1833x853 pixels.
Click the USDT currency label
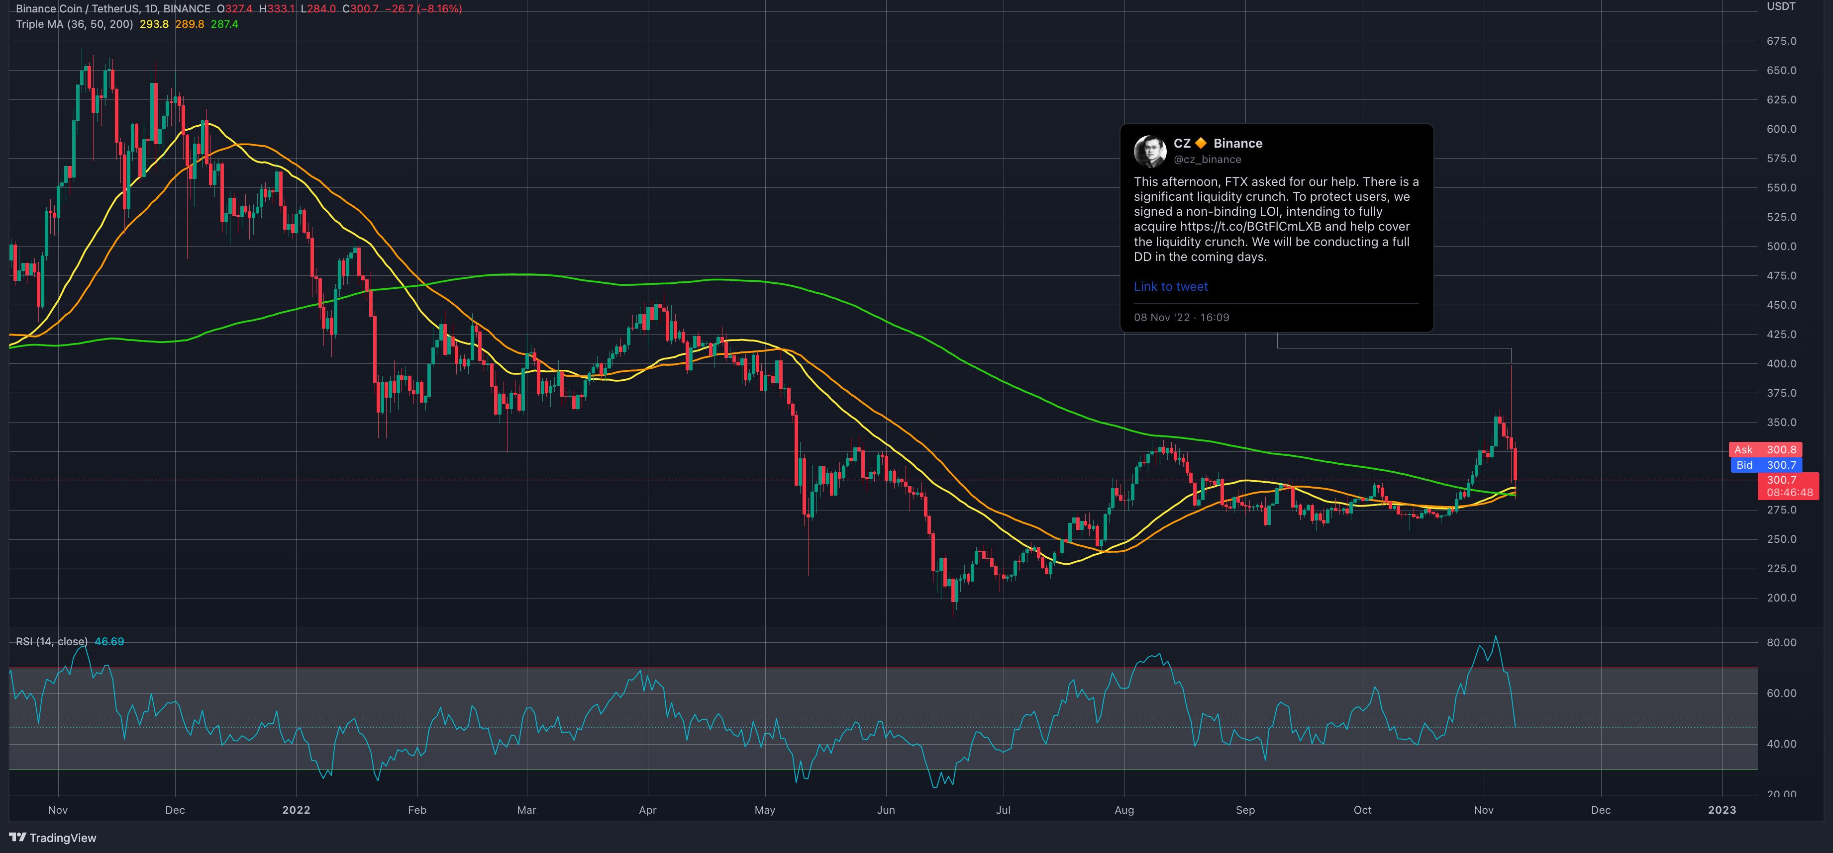pos(1781,6)
